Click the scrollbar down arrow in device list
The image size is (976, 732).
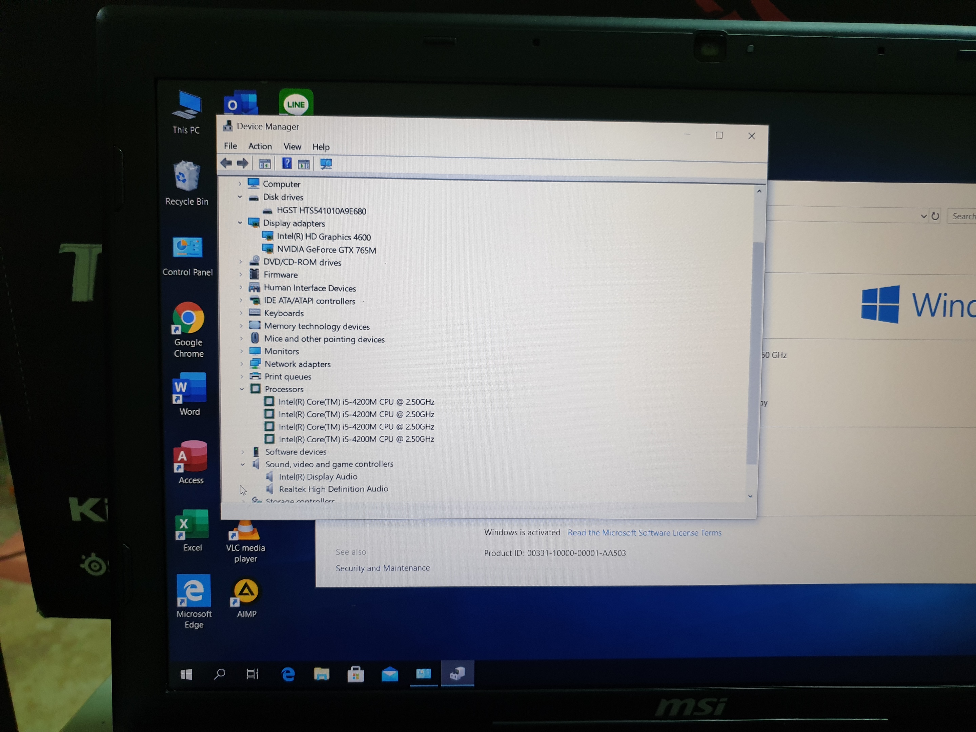750,496
